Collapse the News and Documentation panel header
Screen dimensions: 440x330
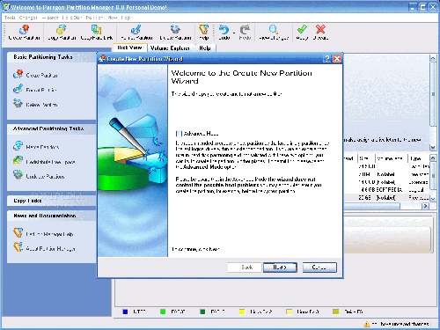52,216
